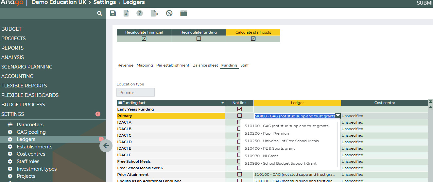Go to the Scenario Planning section
Image resolution: width=433 pixels, height=182 pixels.
(27, 67)
